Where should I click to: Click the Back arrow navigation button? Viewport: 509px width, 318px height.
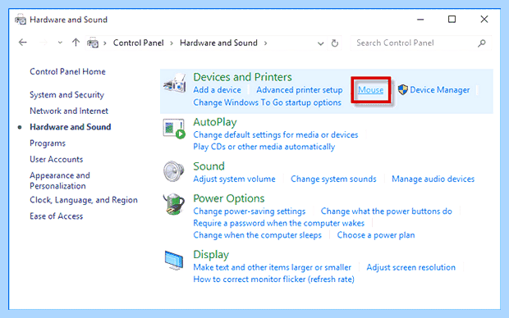click(23, 43)
